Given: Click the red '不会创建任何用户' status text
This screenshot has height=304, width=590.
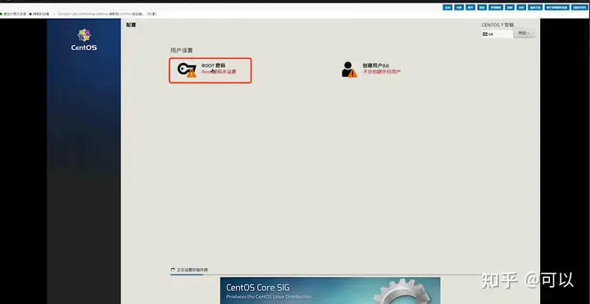Looking at the screenshot, I should pos(381,72).
